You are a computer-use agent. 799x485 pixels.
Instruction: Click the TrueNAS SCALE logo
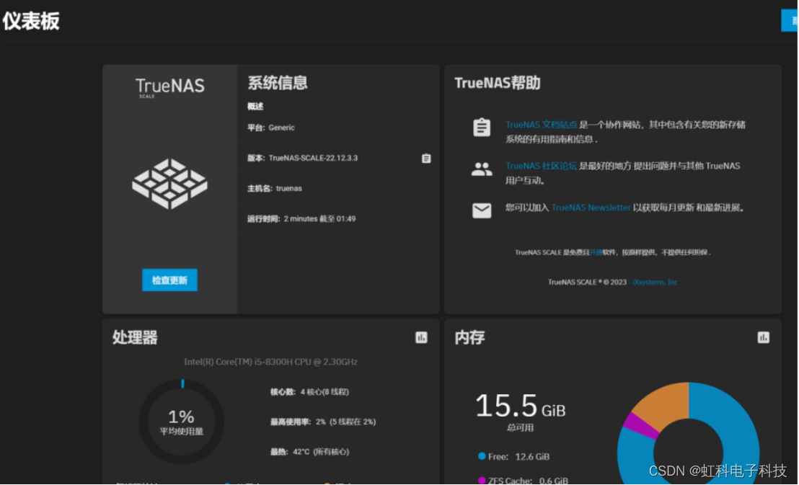coord(169,88)
